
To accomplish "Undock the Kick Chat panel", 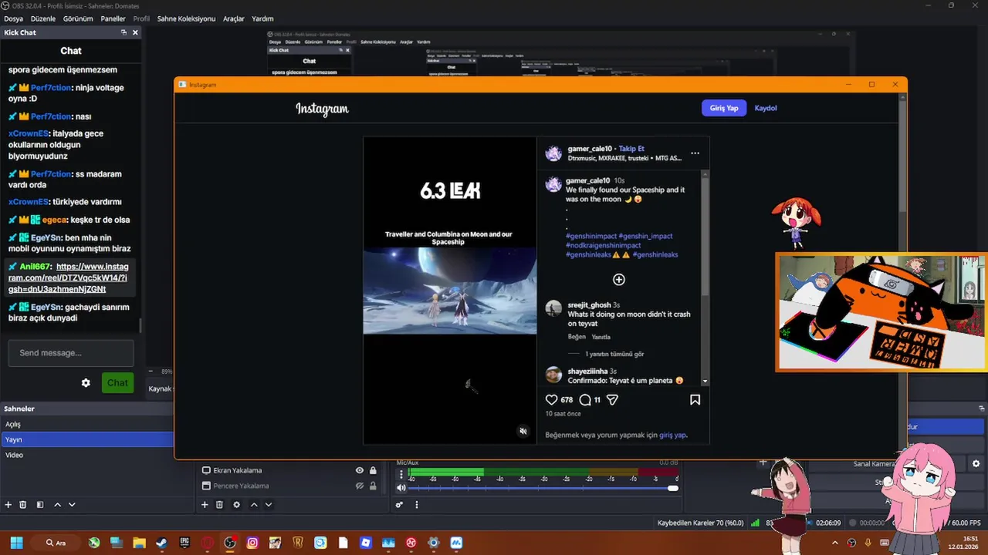I will coord(123,32).
